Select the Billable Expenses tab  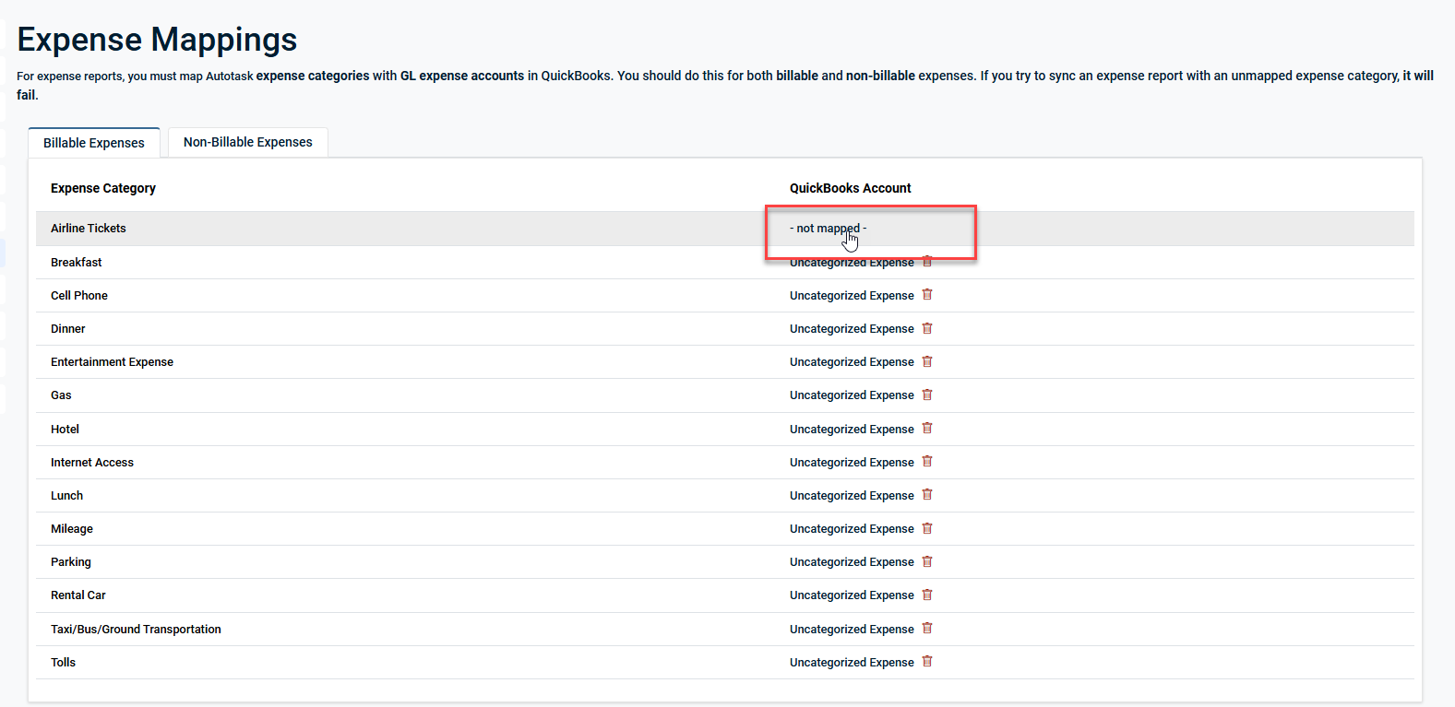pos(94,143)
